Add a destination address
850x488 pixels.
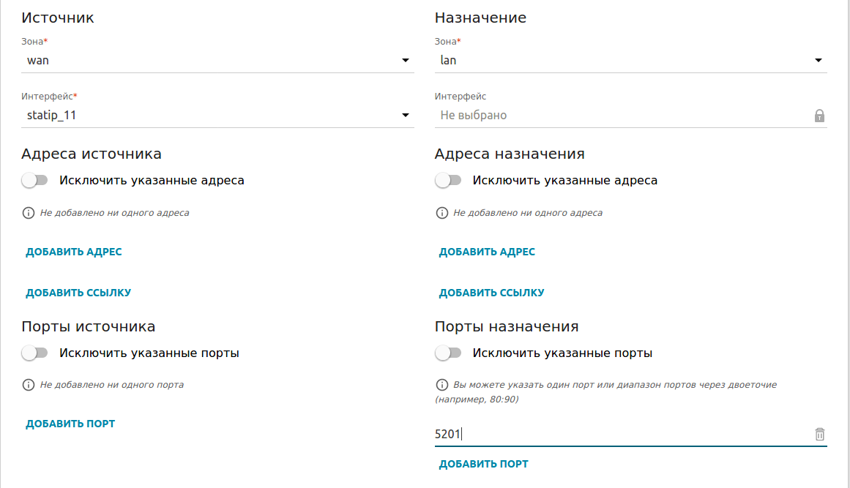(487, 252)
